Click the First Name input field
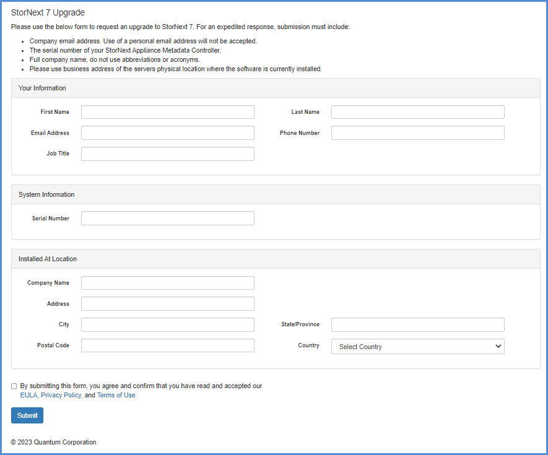Viewport: 548px width, 455px height. click(x=168, y=112)
